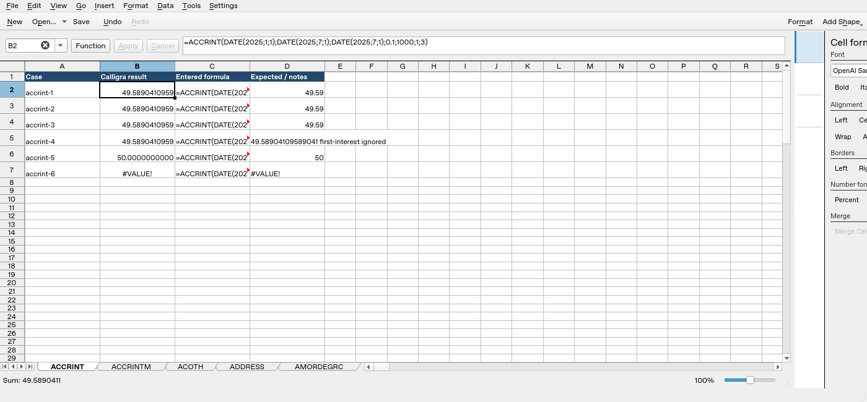Click the New toolbar button
The width and height of the screenshot is (867, 402).
(15, 22)
